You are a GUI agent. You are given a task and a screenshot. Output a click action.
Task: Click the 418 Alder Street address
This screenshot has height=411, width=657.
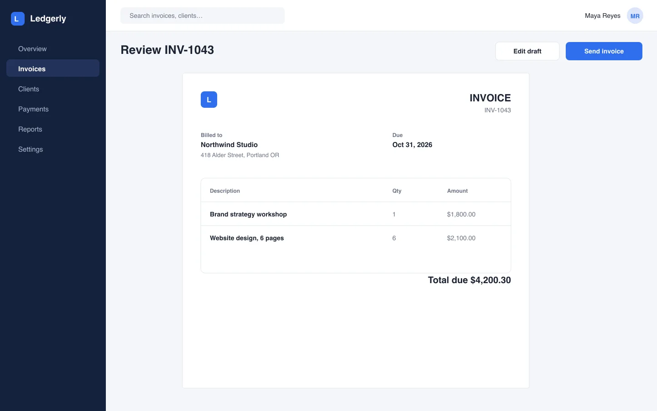(x=240, y=155)
